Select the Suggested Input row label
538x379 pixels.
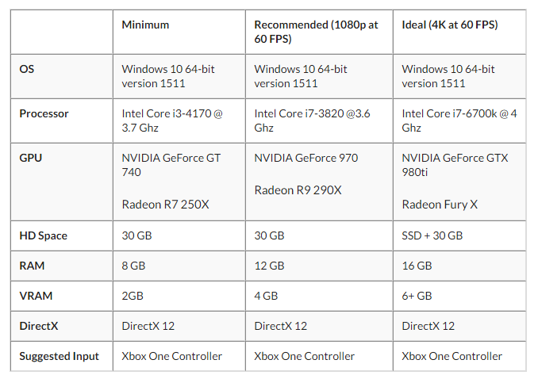point(60,356)
